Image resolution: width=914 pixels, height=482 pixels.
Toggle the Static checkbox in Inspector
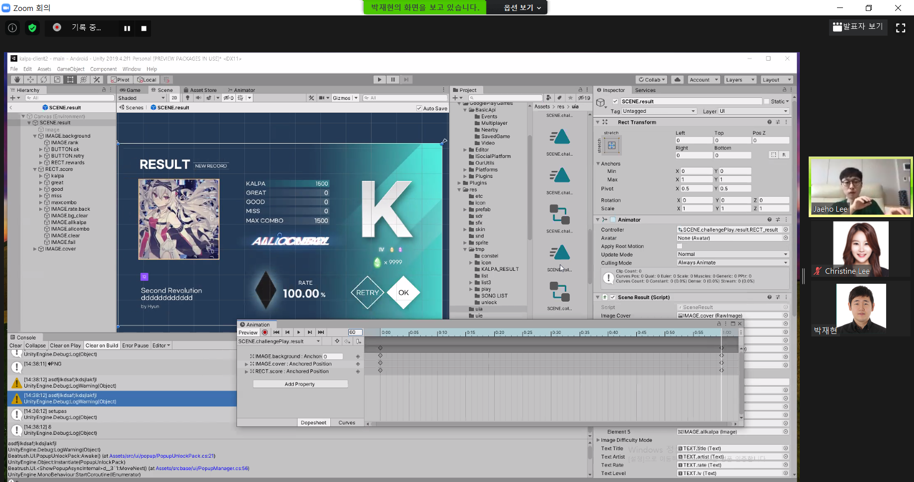coord(766,101)
